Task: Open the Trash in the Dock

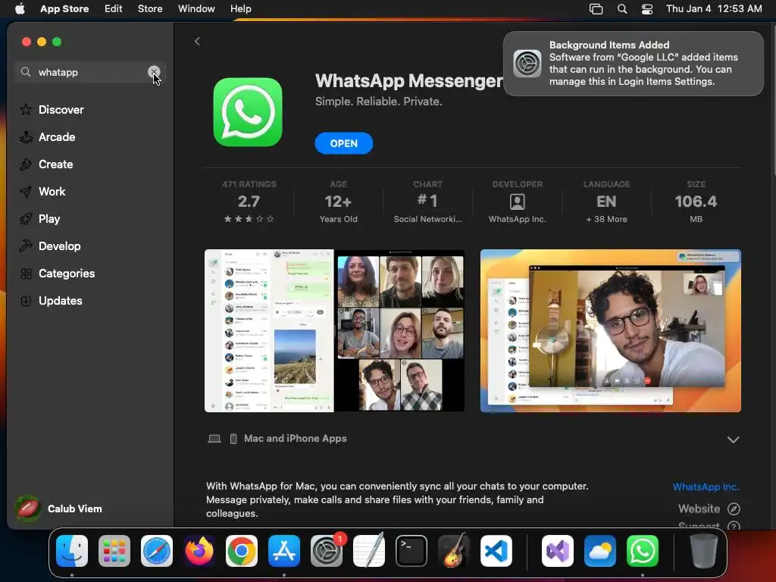Action: 704,551
